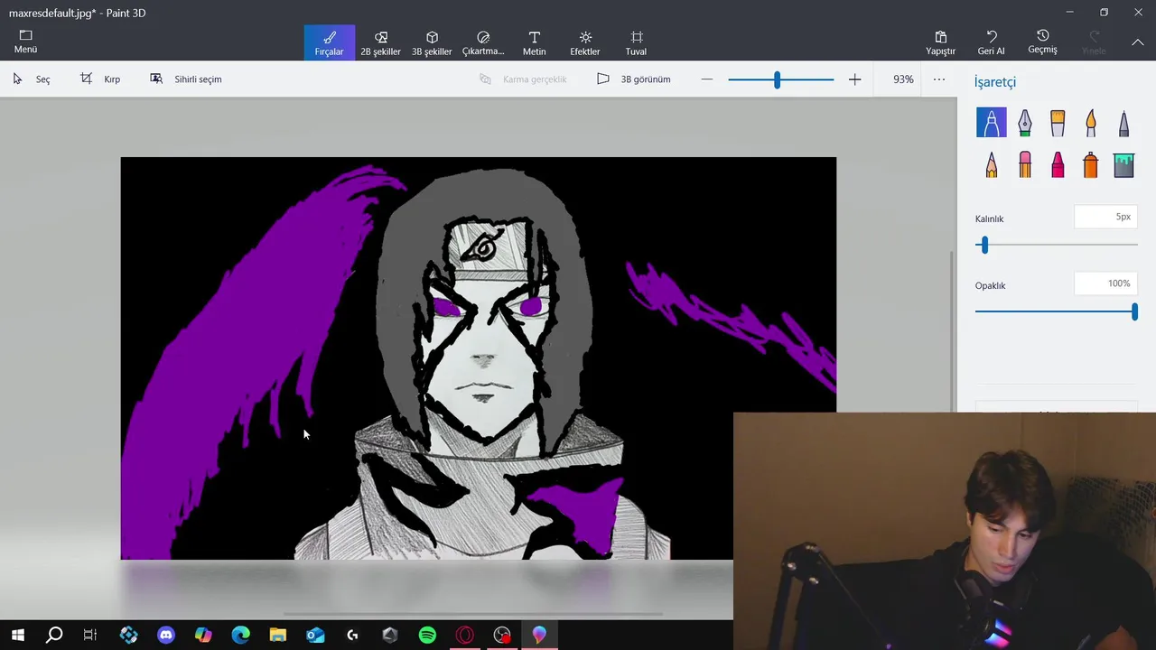The width and height of the screenshot is (1156, 650).
Task: Open the Menü folder button
Action: 25,42
